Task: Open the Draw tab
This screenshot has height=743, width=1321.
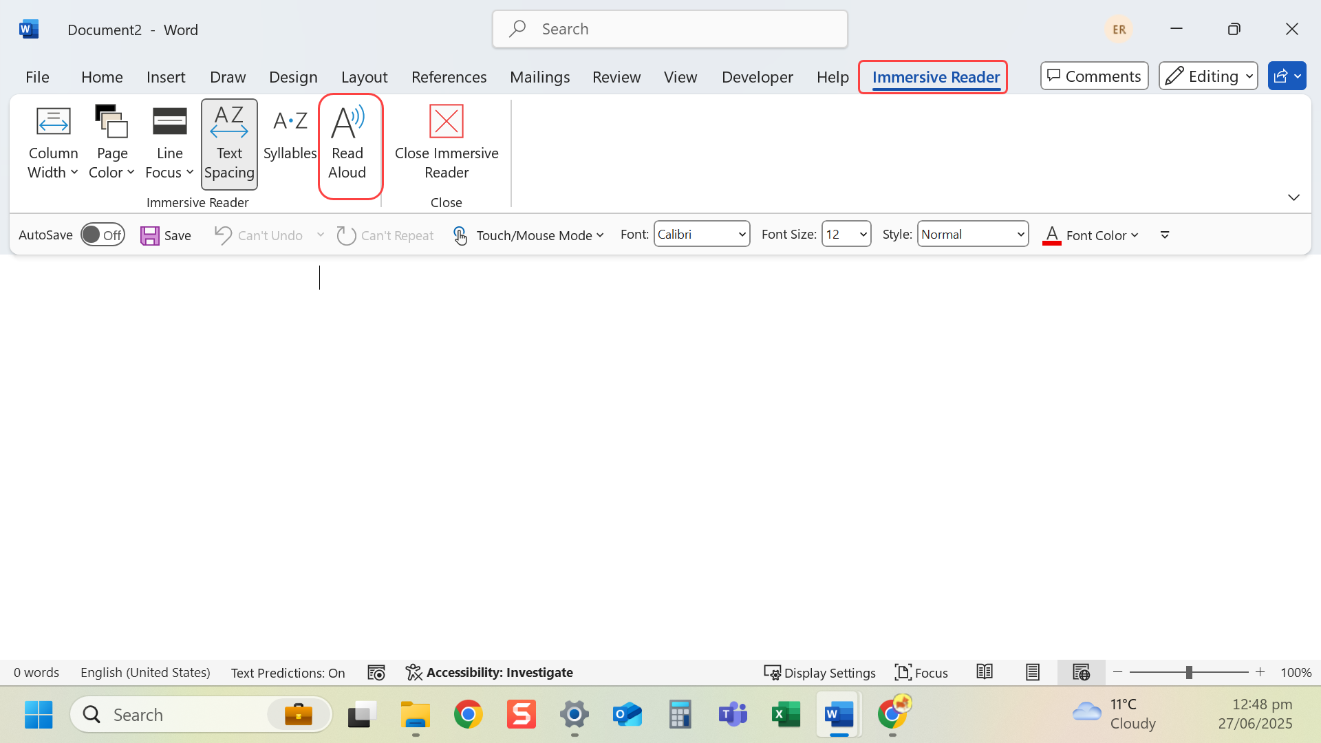Action: (228, 76)
